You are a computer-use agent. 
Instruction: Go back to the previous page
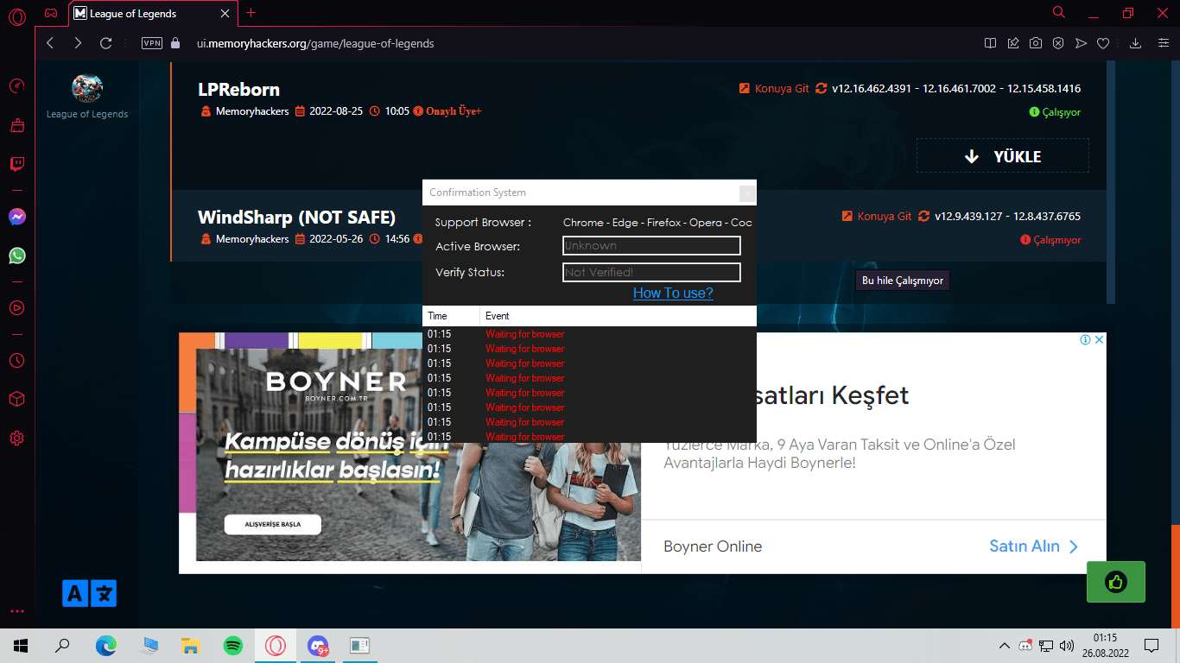[50, 43]
